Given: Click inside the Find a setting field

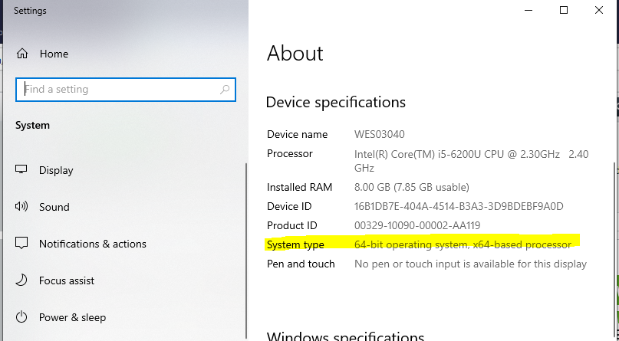Looking at the screenshot, I should coord(115,90).
